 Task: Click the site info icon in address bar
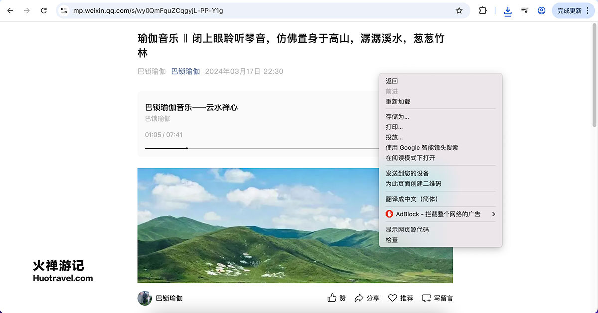[64, 10]
